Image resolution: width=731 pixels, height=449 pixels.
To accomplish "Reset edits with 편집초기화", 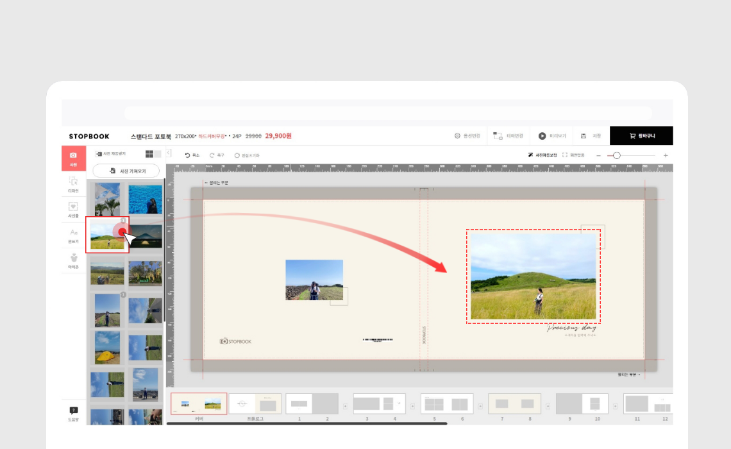I will [237, 155].
